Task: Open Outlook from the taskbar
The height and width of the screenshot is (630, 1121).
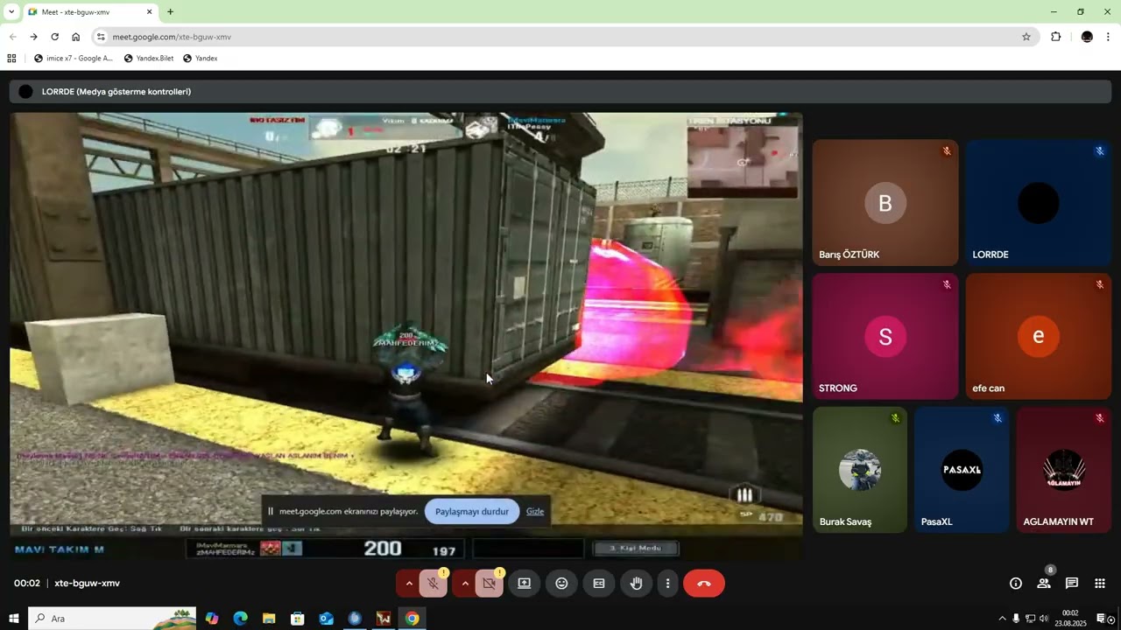Action: [x=326, y=619]
